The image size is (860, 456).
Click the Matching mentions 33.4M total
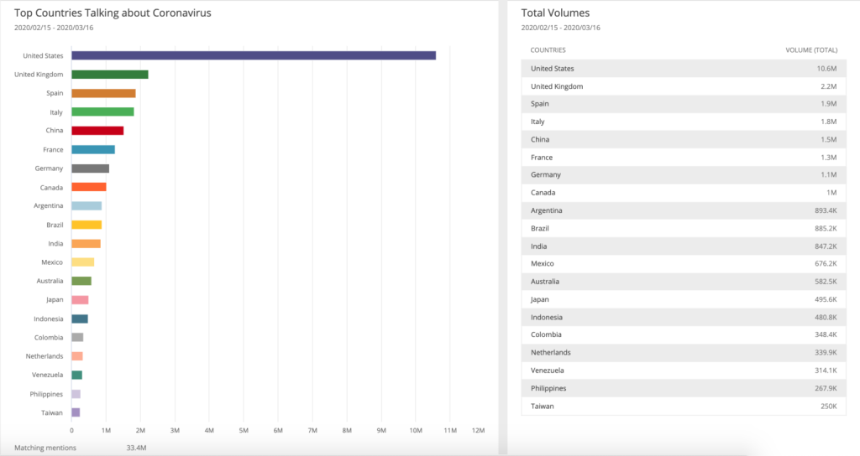coord(80,448)
